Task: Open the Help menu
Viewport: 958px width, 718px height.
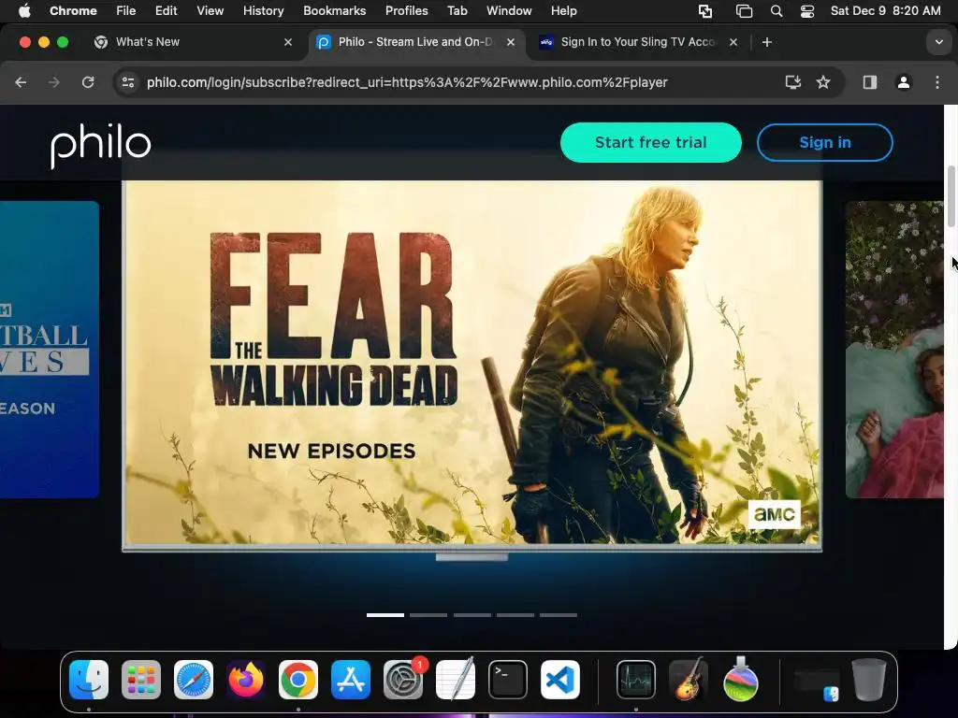Action: 563,11
